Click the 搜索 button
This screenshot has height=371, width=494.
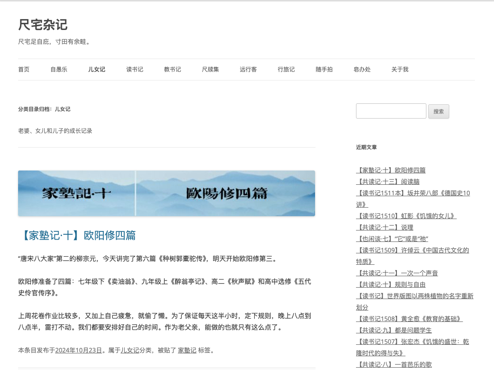(438, 111)
